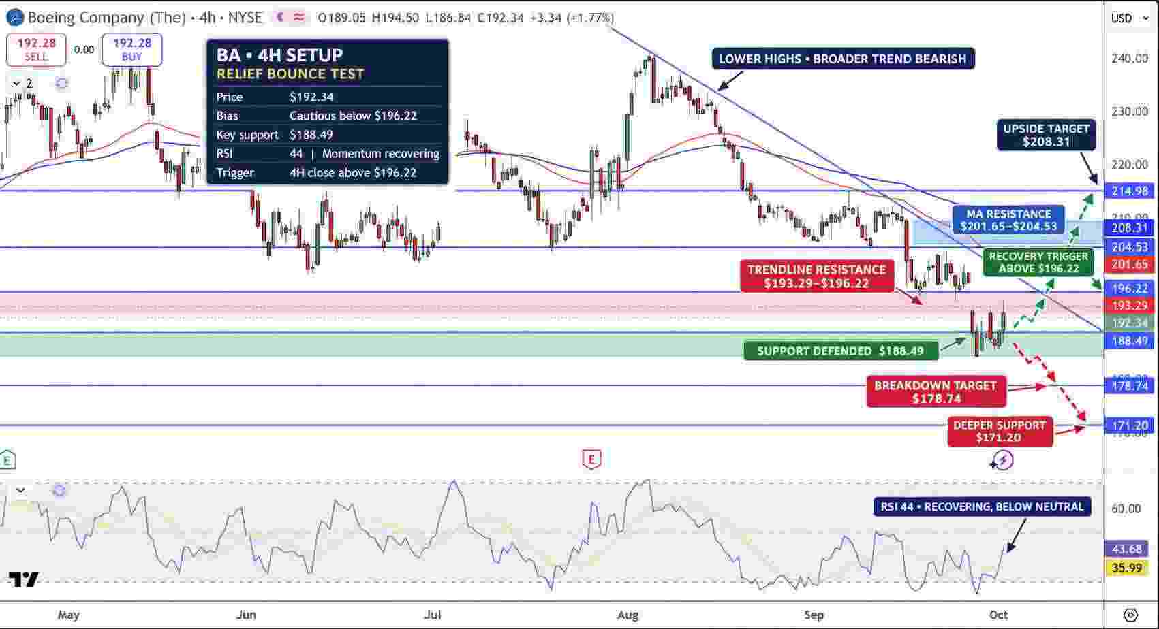Click the Aug label on time axis
This screenshot has width=1159, height=629.
[628, 615]
